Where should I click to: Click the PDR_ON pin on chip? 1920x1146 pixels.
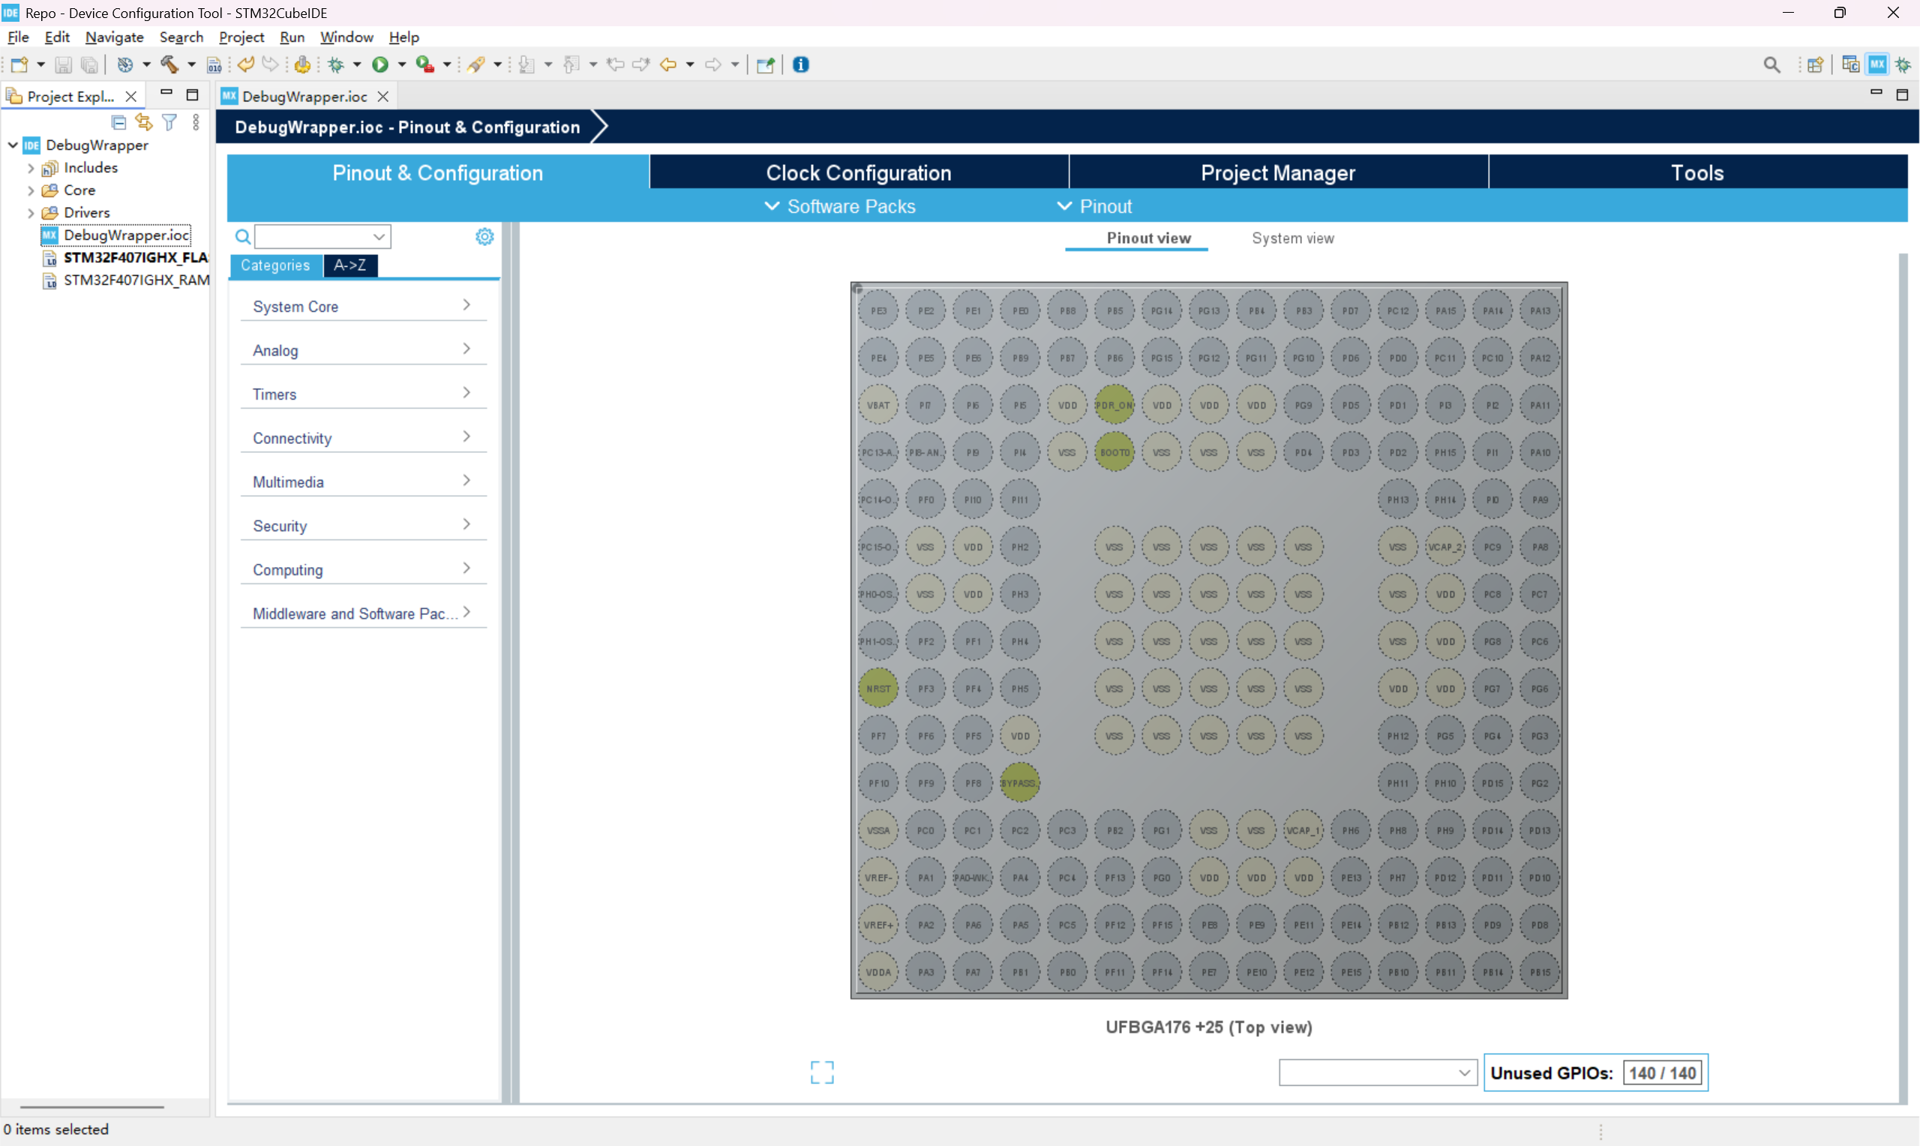(1114, 406)
